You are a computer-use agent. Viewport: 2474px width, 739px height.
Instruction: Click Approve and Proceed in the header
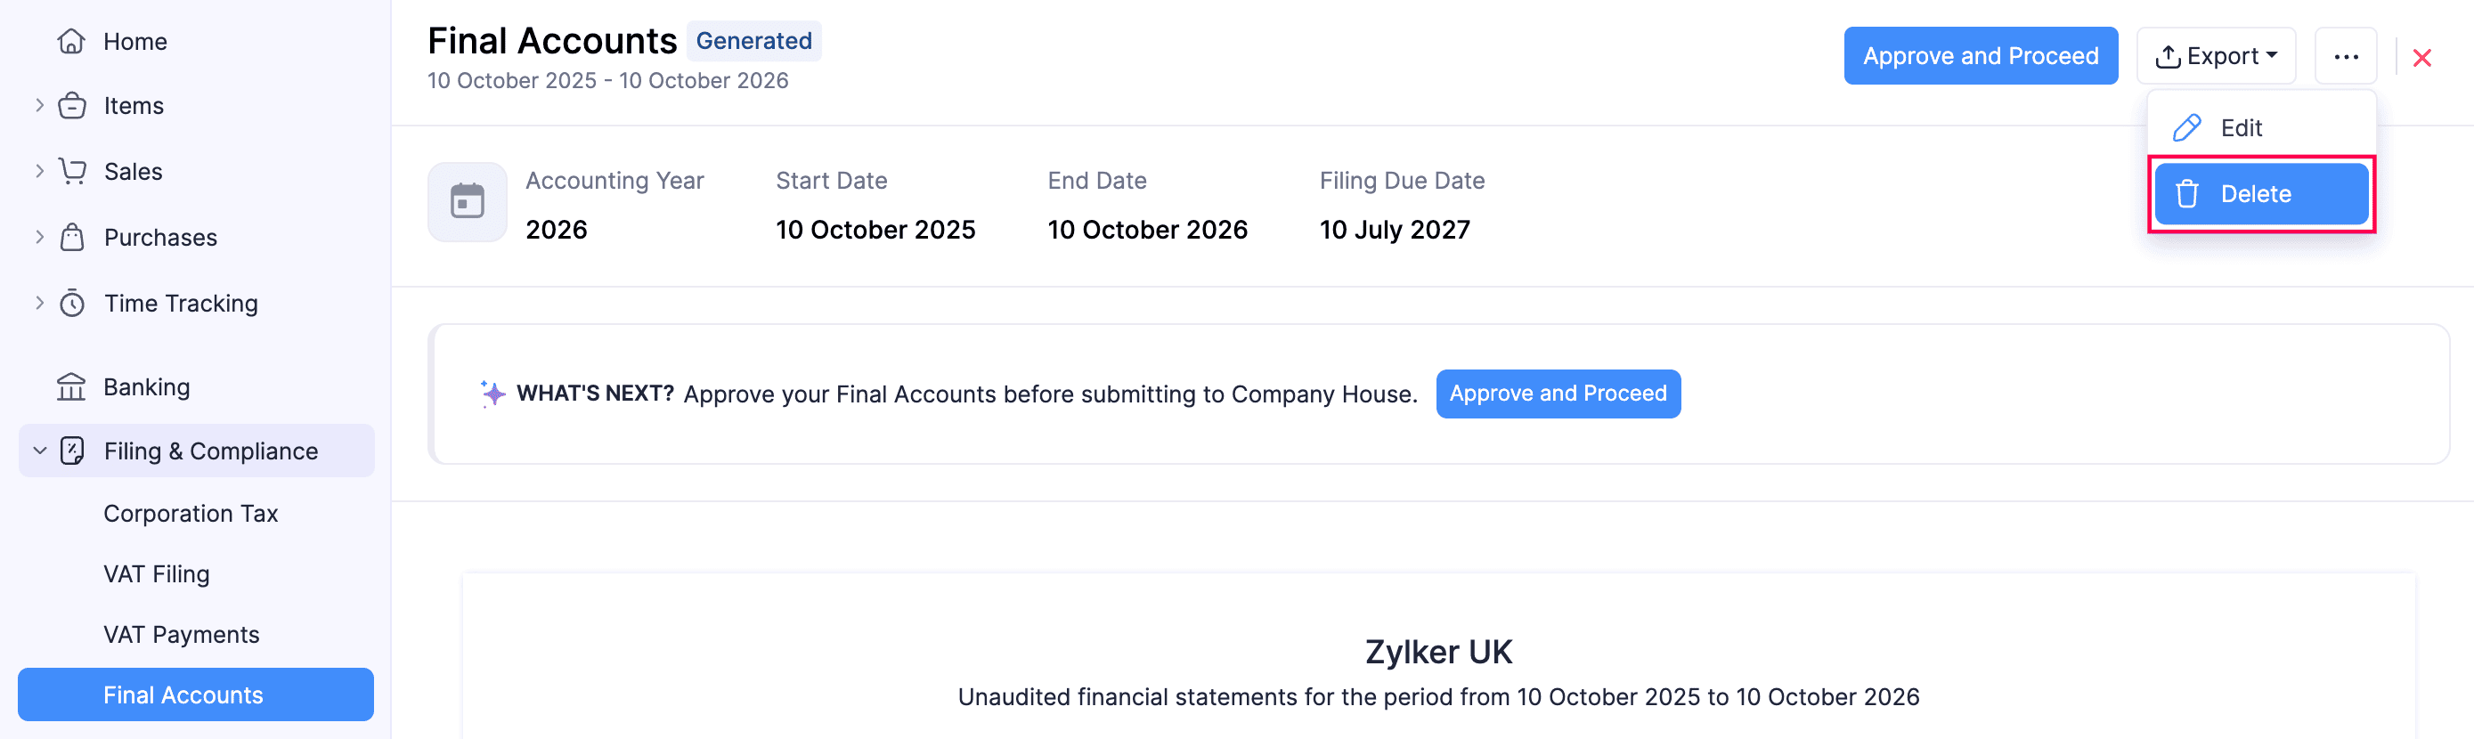(1981, 54)
